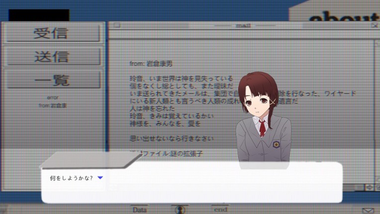Click the line 神様を、みんなを、愛を

[165, 123]
